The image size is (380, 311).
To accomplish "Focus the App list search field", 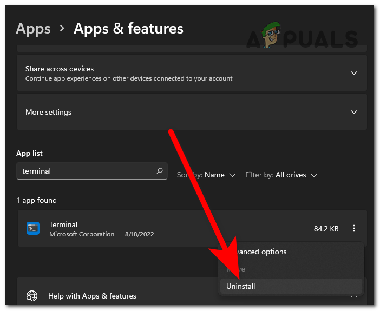I will [87, 171].
